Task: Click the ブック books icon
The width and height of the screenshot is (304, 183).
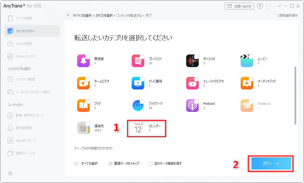Action: tap(83, 106)
